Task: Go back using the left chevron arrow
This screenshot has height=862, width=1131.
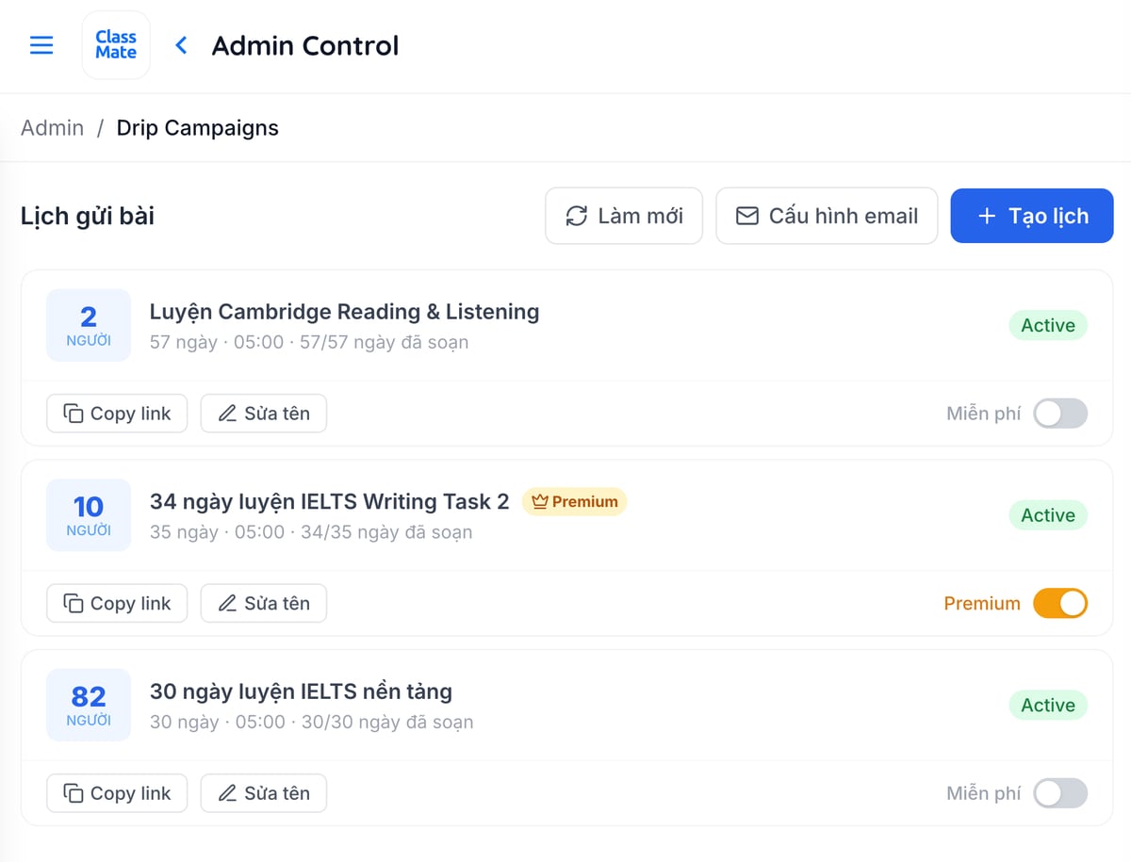Action: point(181,45)
